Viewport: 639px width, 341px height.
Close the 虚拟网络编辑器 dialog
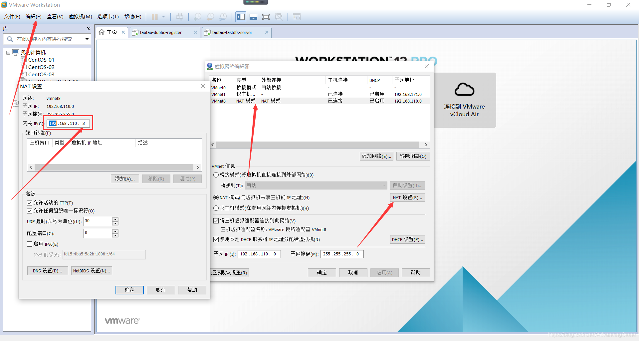point(427,66)
